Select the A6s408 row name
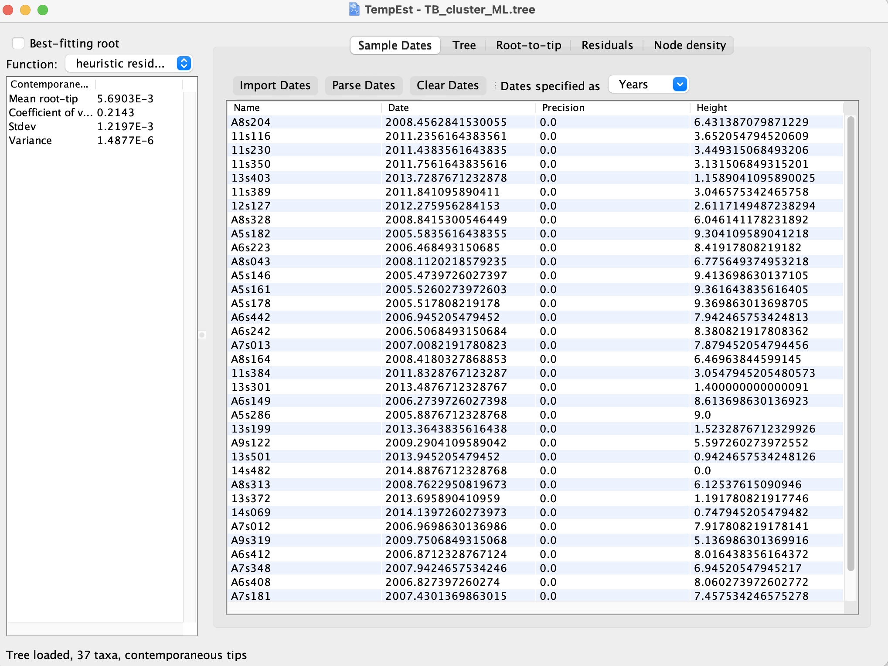This screenshot has width=888, height=666. click(251, 582)
